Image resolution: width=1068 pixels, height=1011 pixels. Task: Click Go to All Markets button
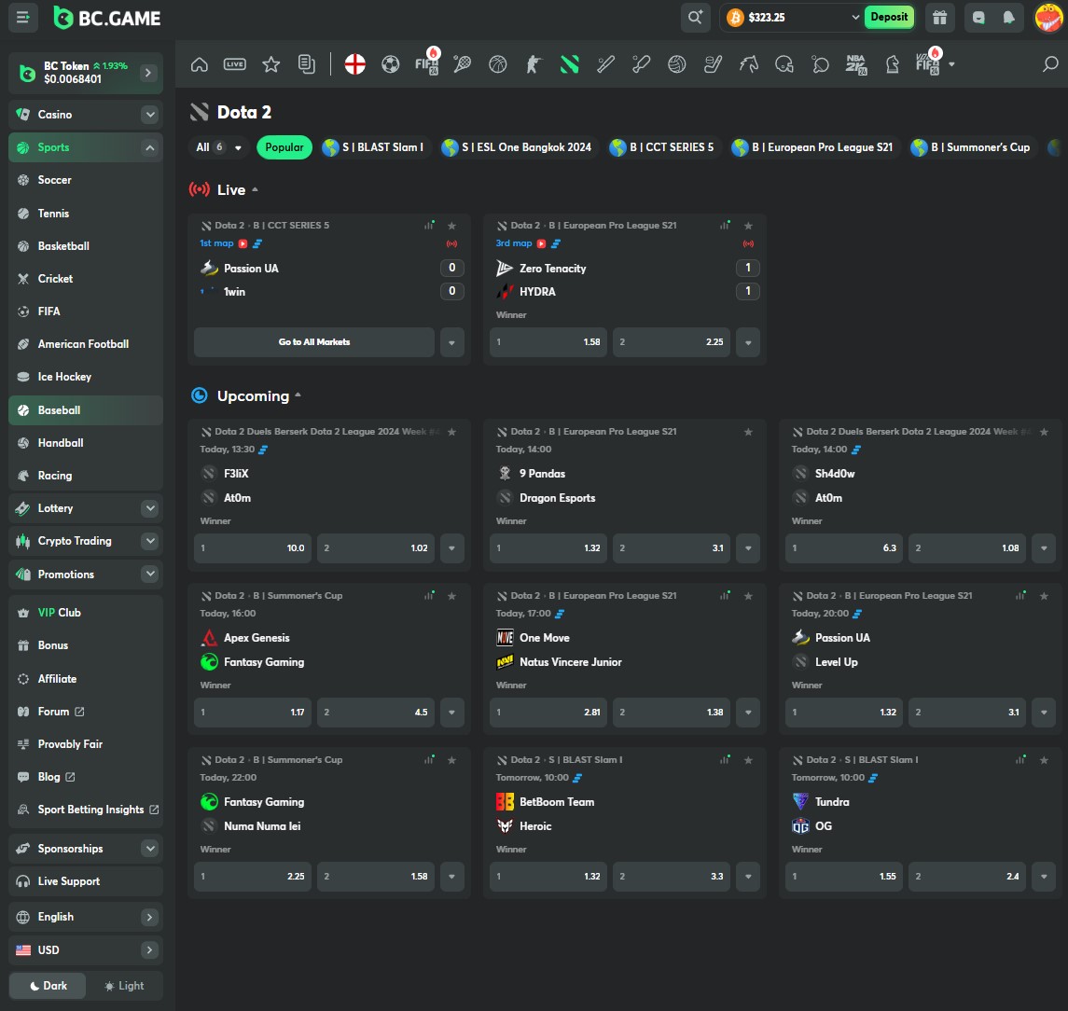(x=314, y=342)
